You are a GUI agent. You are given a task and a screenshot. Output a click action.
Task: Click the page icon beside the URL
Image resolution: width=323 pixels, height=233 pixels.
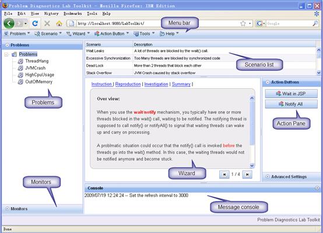pyautogui.click(x=72, y=23)
